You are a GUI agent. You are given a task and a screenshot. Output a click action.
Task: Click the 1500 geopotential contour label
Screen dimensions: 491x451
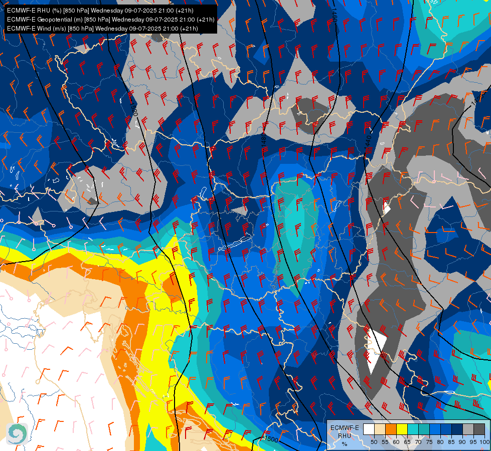coord(270,439)
